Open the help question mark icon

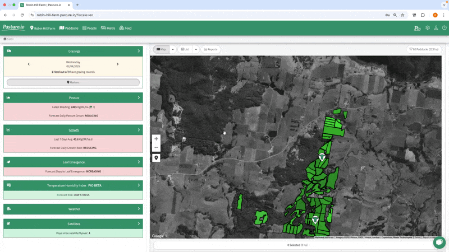(445, 28)
